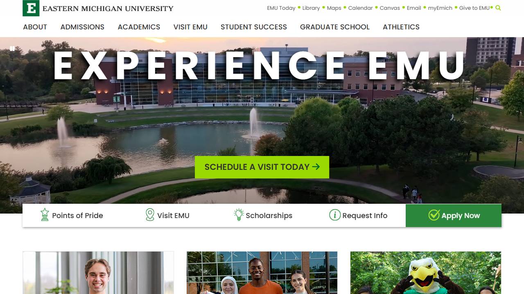Expand the Graduate School navigation item

click(335, 27)
